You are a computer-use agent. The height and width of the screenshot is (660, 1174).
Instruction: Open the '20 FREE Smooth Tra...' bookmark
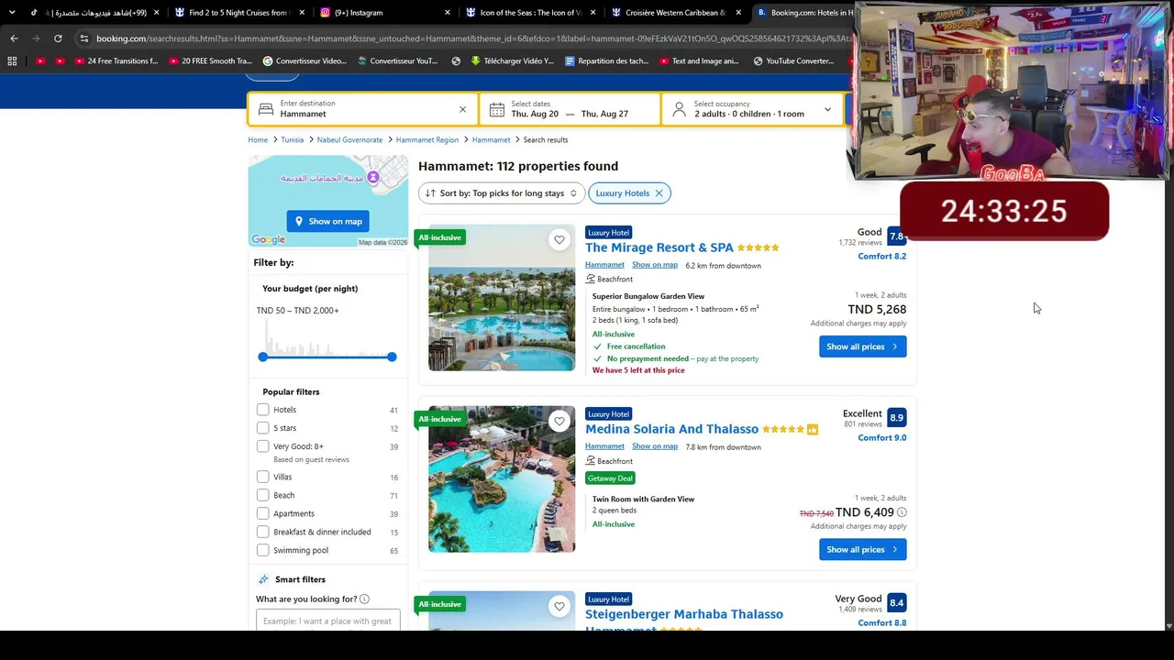click(211, 61)
